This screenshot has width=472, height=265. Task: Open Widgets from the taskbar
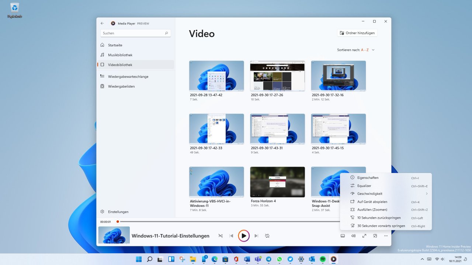pos(171,259)
